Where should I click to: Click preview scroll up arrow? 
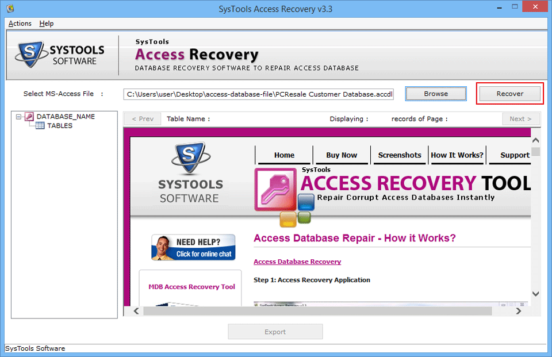(536, 140)
